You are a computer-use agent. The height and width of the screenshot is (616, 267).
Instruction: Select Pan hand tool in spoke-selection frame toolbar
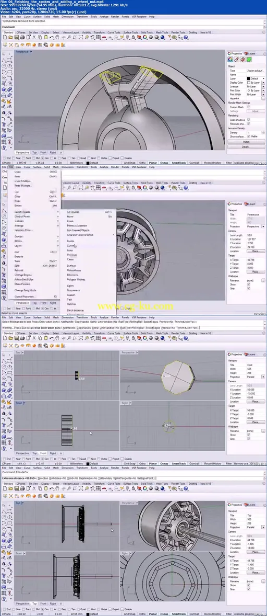click(x=57, y=37)
